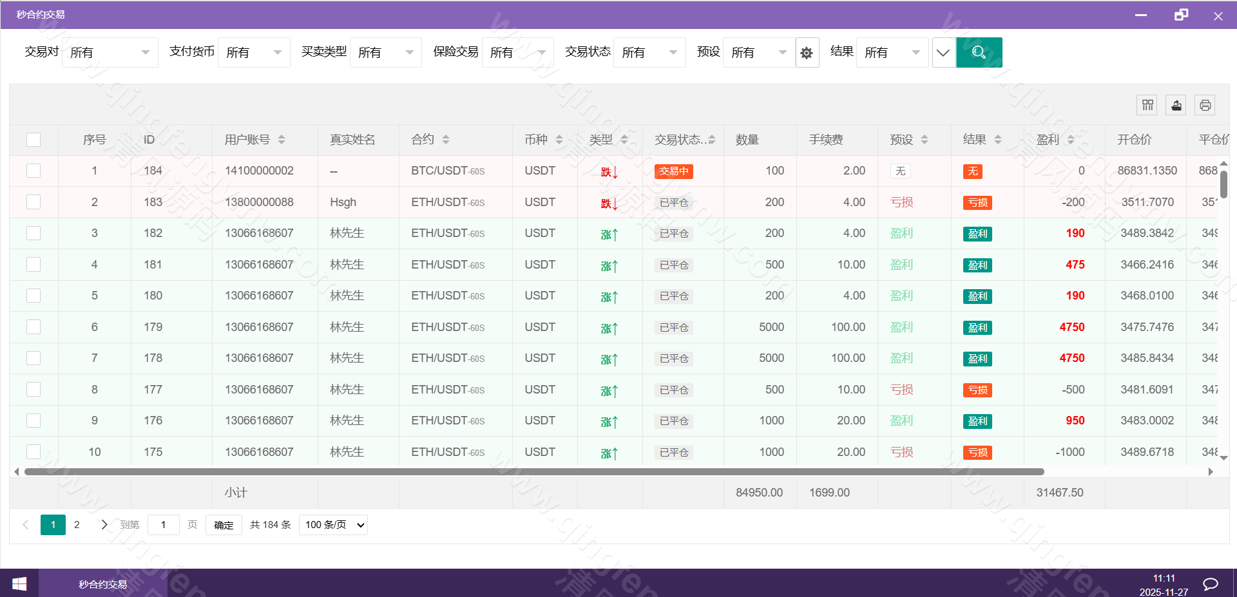This screenshot has width=1237, height=597.
Task: Open the filter settings gear icon
Action: [807, 52]
